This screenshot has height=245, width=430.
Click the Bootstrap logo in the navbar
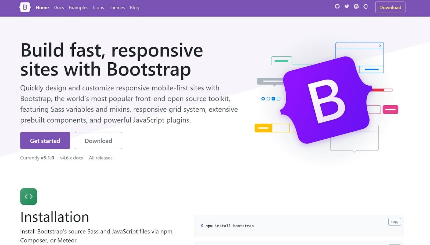pyautogui.click(x=25, y=7)
